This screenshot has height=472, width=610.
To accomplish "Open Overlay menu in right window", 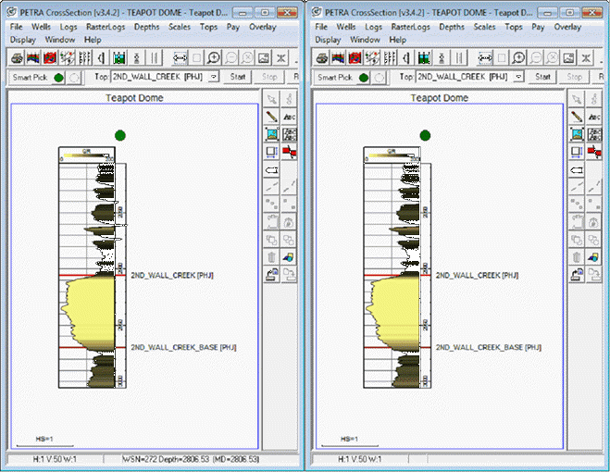I will click(567, 27).
